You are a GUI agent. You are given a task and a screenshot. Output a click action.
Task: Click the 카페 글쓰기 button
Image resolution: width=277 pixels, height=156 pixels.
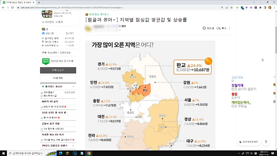58,70
